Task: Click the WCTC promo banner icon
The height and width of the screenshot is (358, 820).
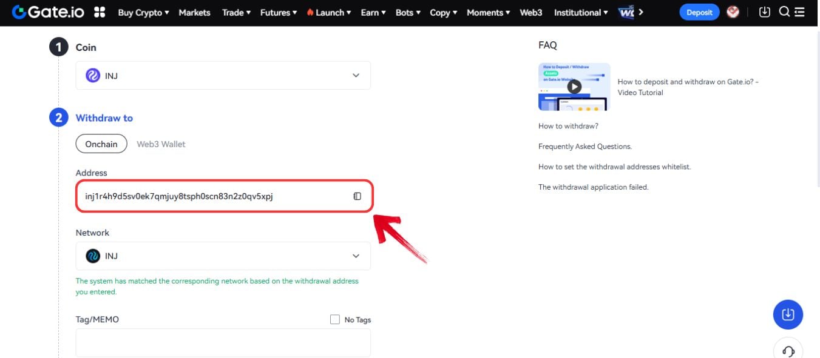Action: tap(626, 12)
